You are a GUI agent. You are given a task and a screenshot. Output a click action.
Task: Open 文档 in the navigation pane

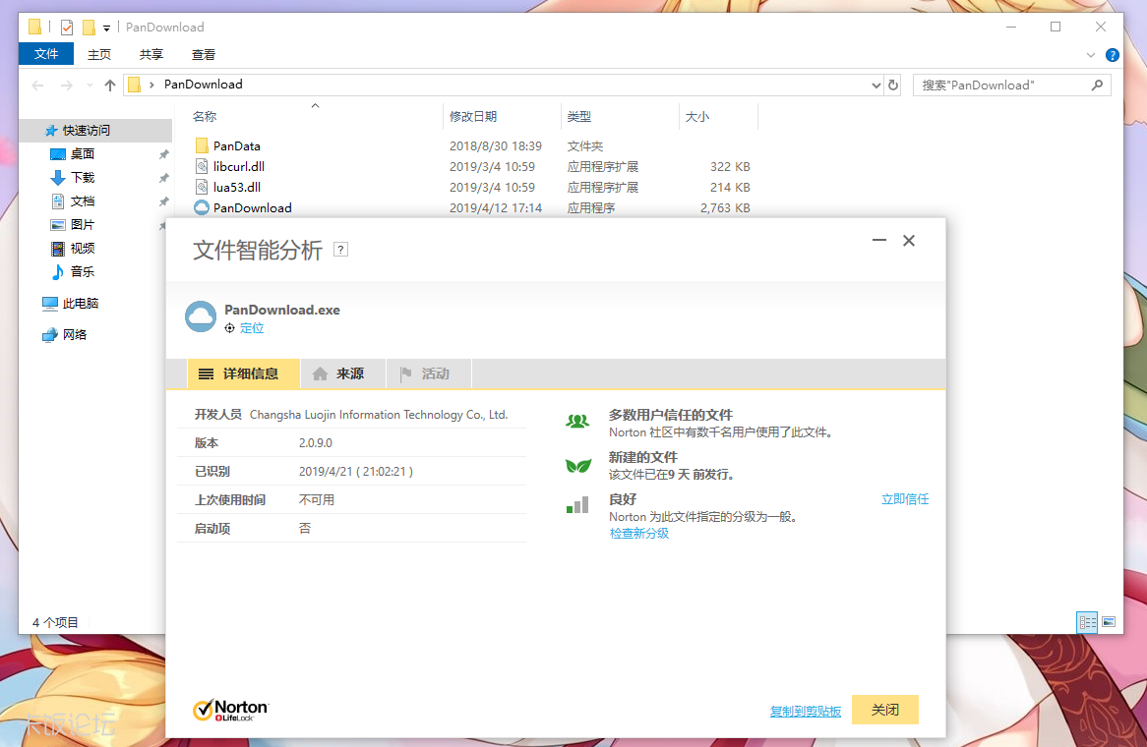tap(82, 201)
